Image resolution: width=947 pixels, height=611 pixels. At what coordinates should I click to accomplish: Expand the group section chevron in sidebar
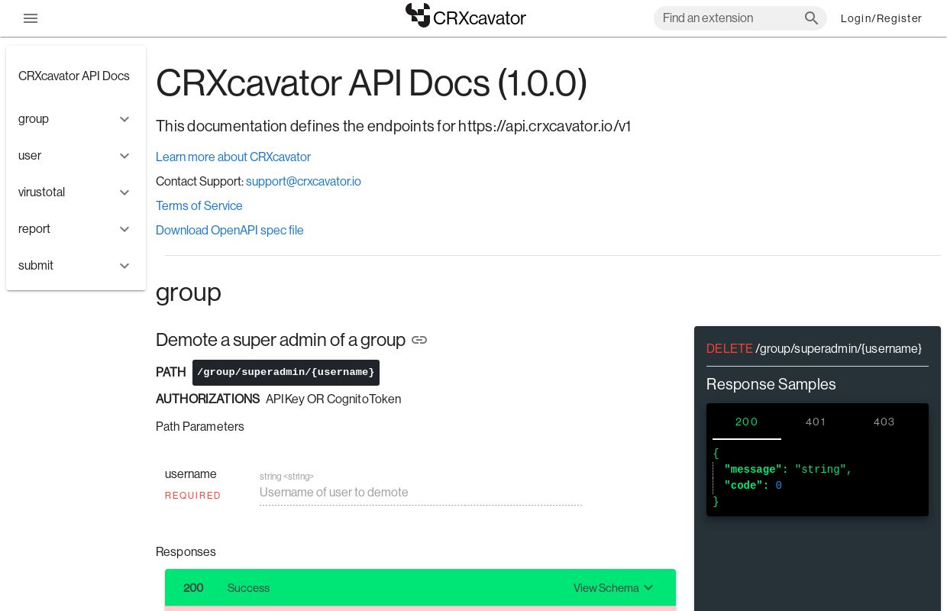pos(124,119)
